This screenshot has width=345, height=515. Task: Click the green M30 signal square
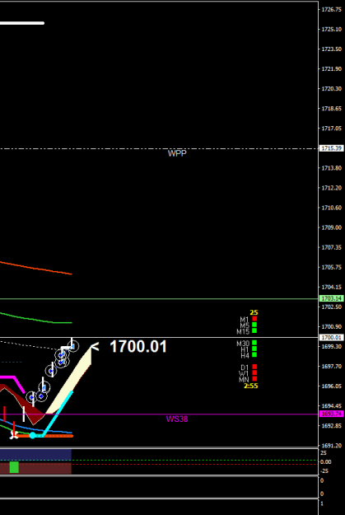(254, 343)
